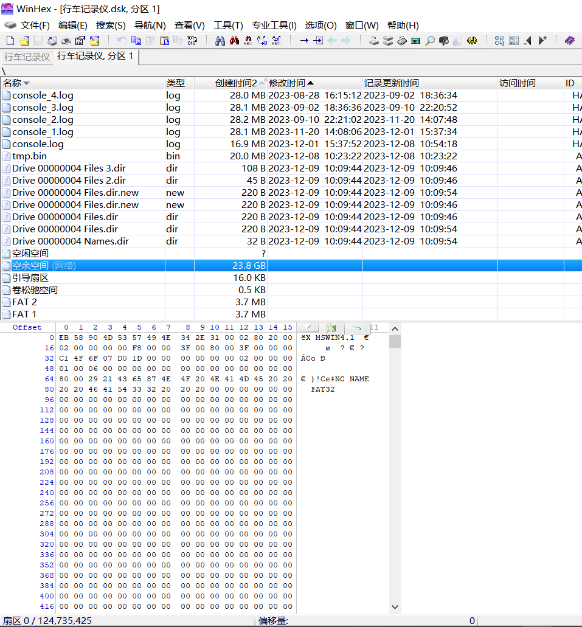This screenshot has width=582, height=627.
Task: Open the Properties toolbar icon
Action: [x=80, y=40]
